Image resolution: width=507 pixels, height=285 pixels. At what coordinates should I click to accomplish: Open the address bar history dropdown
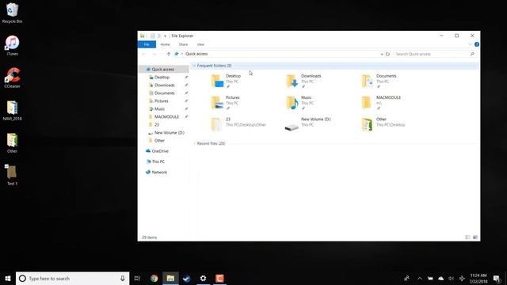tap(382, 54)
